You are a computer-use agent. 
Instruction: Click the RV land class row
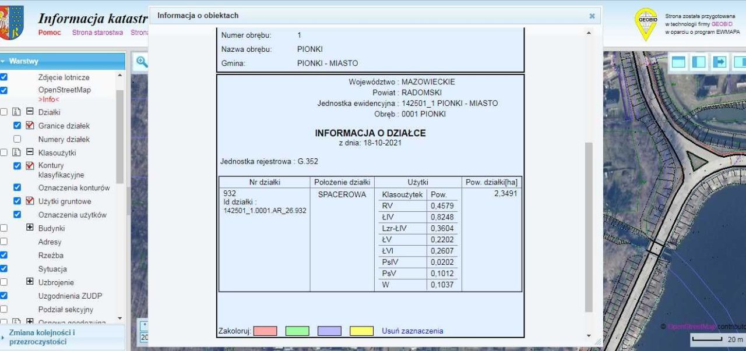coord(418,206)
